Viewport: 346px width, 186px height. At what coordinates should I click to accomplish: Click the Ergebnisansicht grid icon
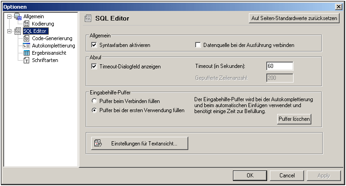click(27, 53)
